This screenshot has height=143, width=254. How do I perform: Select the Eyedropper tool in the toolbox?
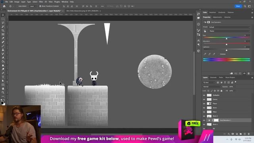coord(3,38)
